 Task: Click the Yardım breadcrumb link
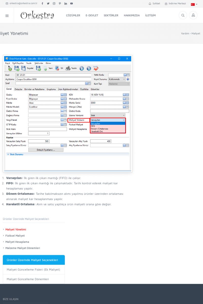pyautogui.click(x=185, y=33)
